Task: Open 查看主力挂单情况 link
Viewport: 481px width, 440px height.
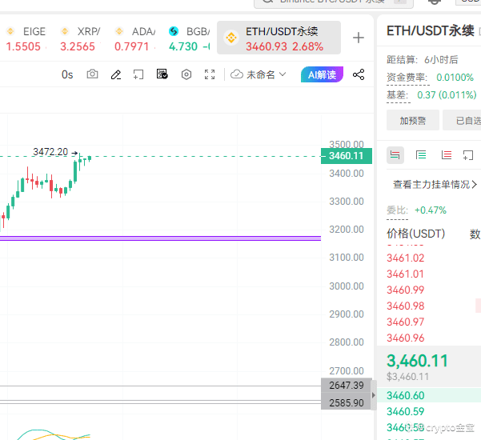Action: [435, 184]
